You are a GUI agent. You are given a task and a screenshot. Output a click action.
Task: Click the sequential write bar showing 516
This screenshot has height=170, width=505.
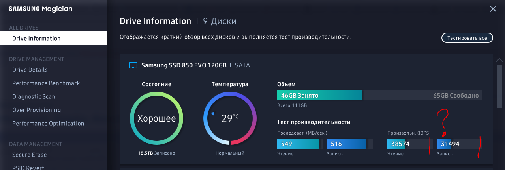point(347,144)
